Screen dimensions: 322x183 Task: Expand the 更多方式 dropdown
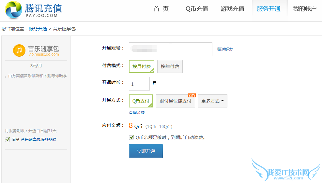click(x=212, y=101)
